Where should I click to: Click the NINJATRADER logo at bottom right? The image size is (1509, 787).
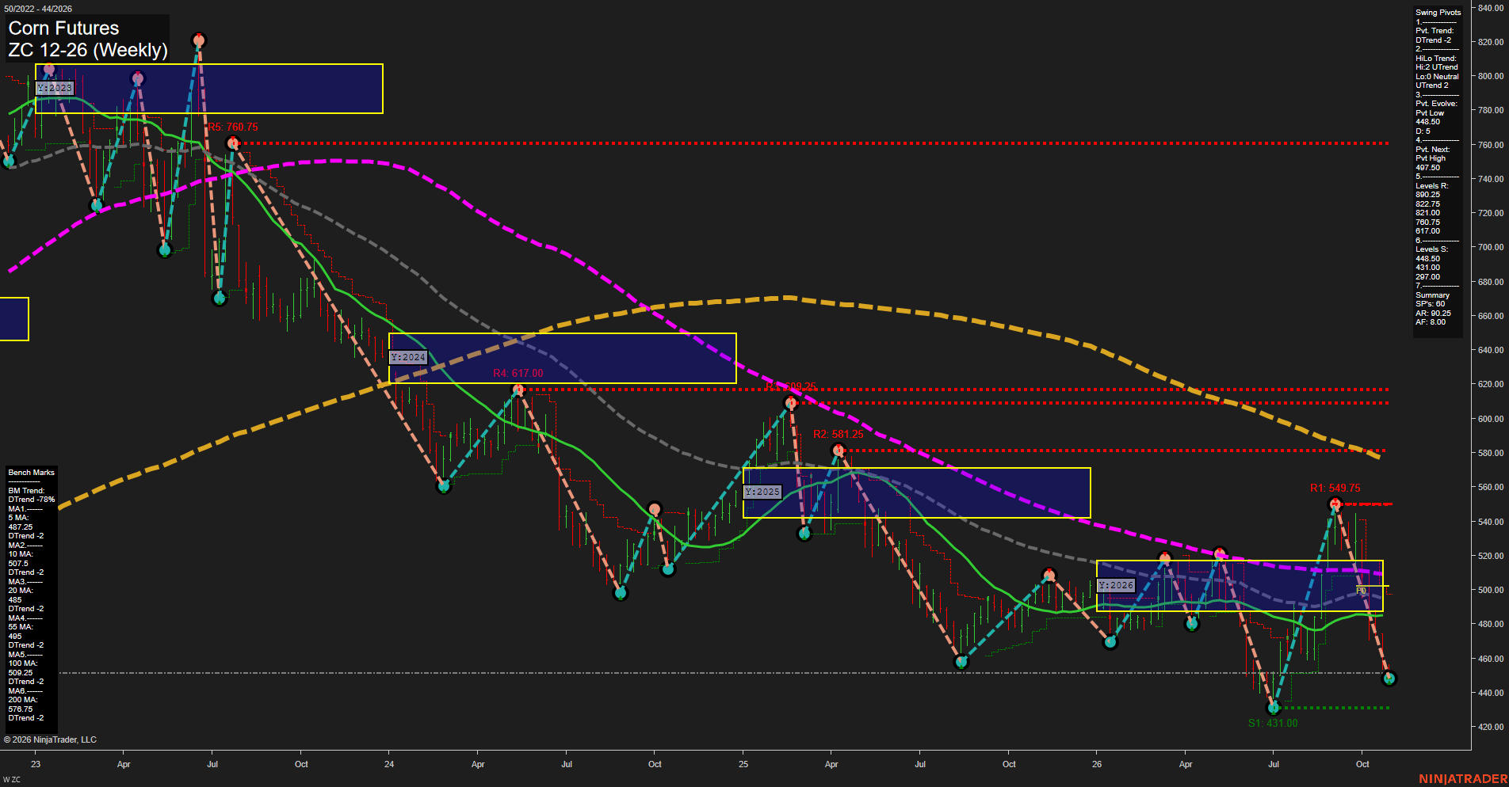coord(1463,779)
